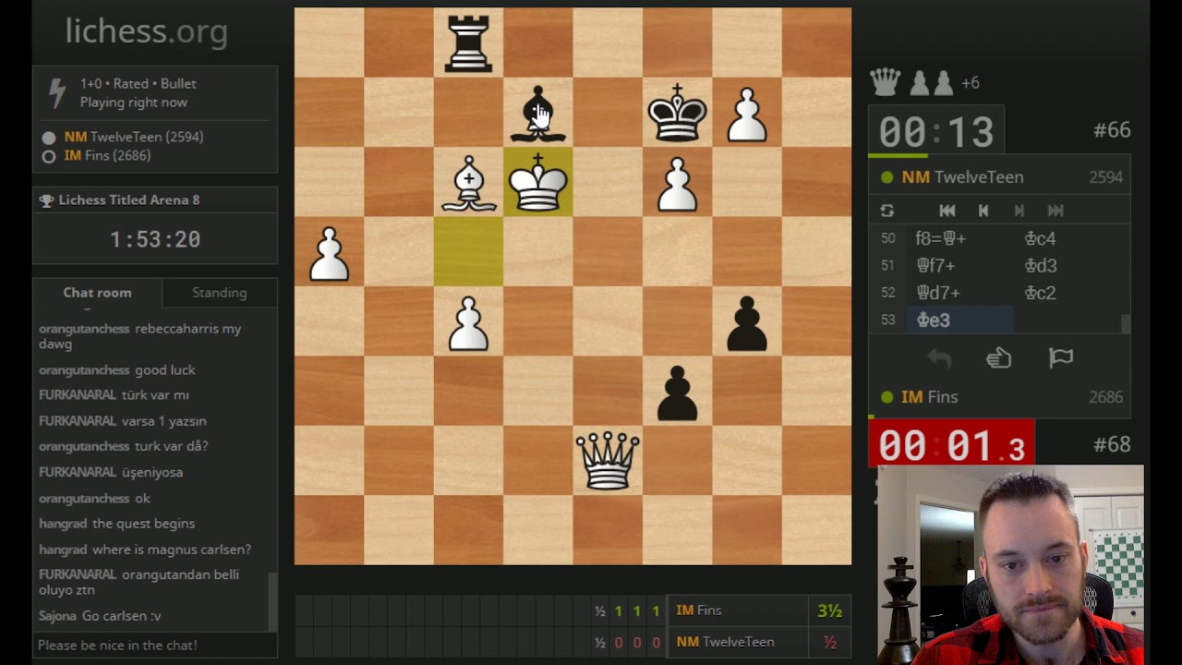Click the opponent clock showing 00:13
The image size is (1182, 665).
coord(936,131)
